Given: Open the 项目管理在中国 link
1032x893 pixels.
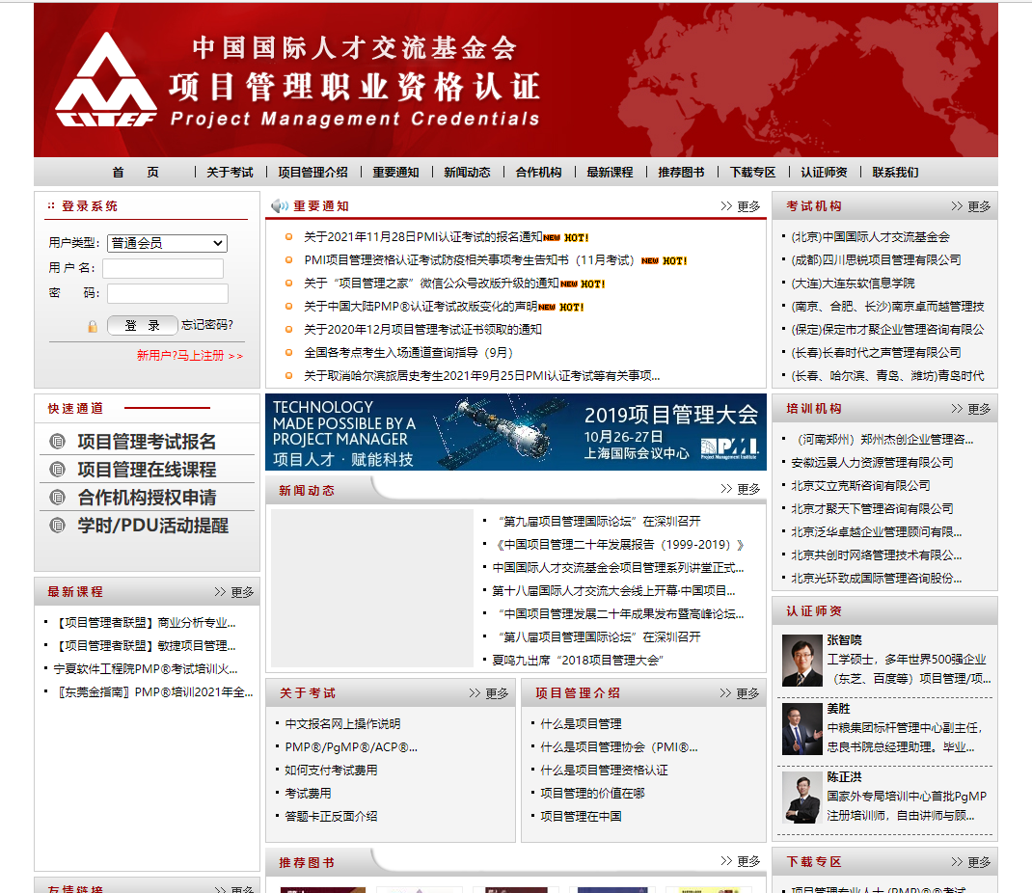Looking at the screenshot, I should 581,816.
